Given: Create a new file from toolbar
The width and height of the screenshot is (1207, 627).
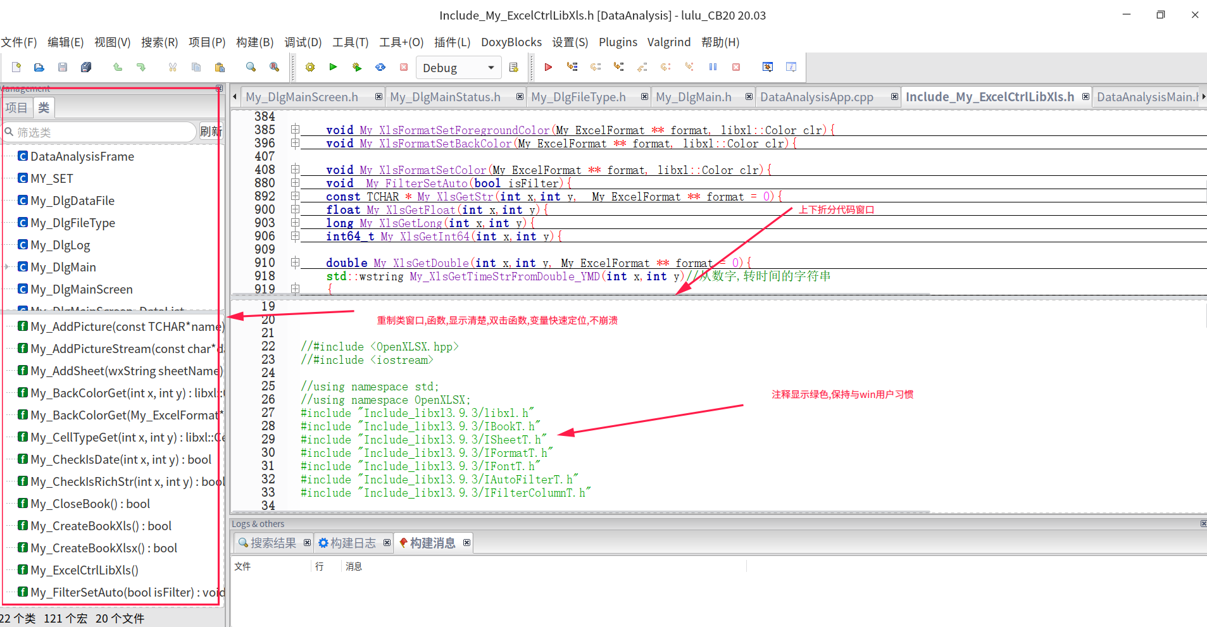Looking at the screenshot, I should click(x=16, y=67).
